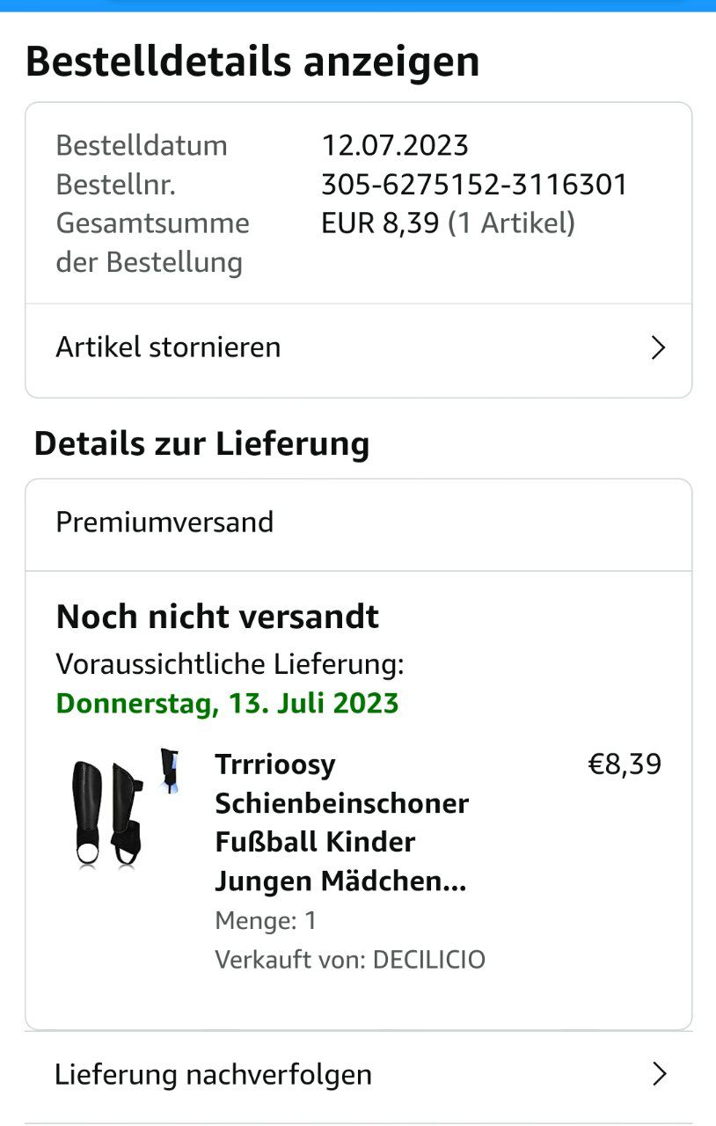Select the order number 305-6275152-3116301
Image resolution: width=716 pixels, height=1126 pixels.
click(x=474, y=185)
